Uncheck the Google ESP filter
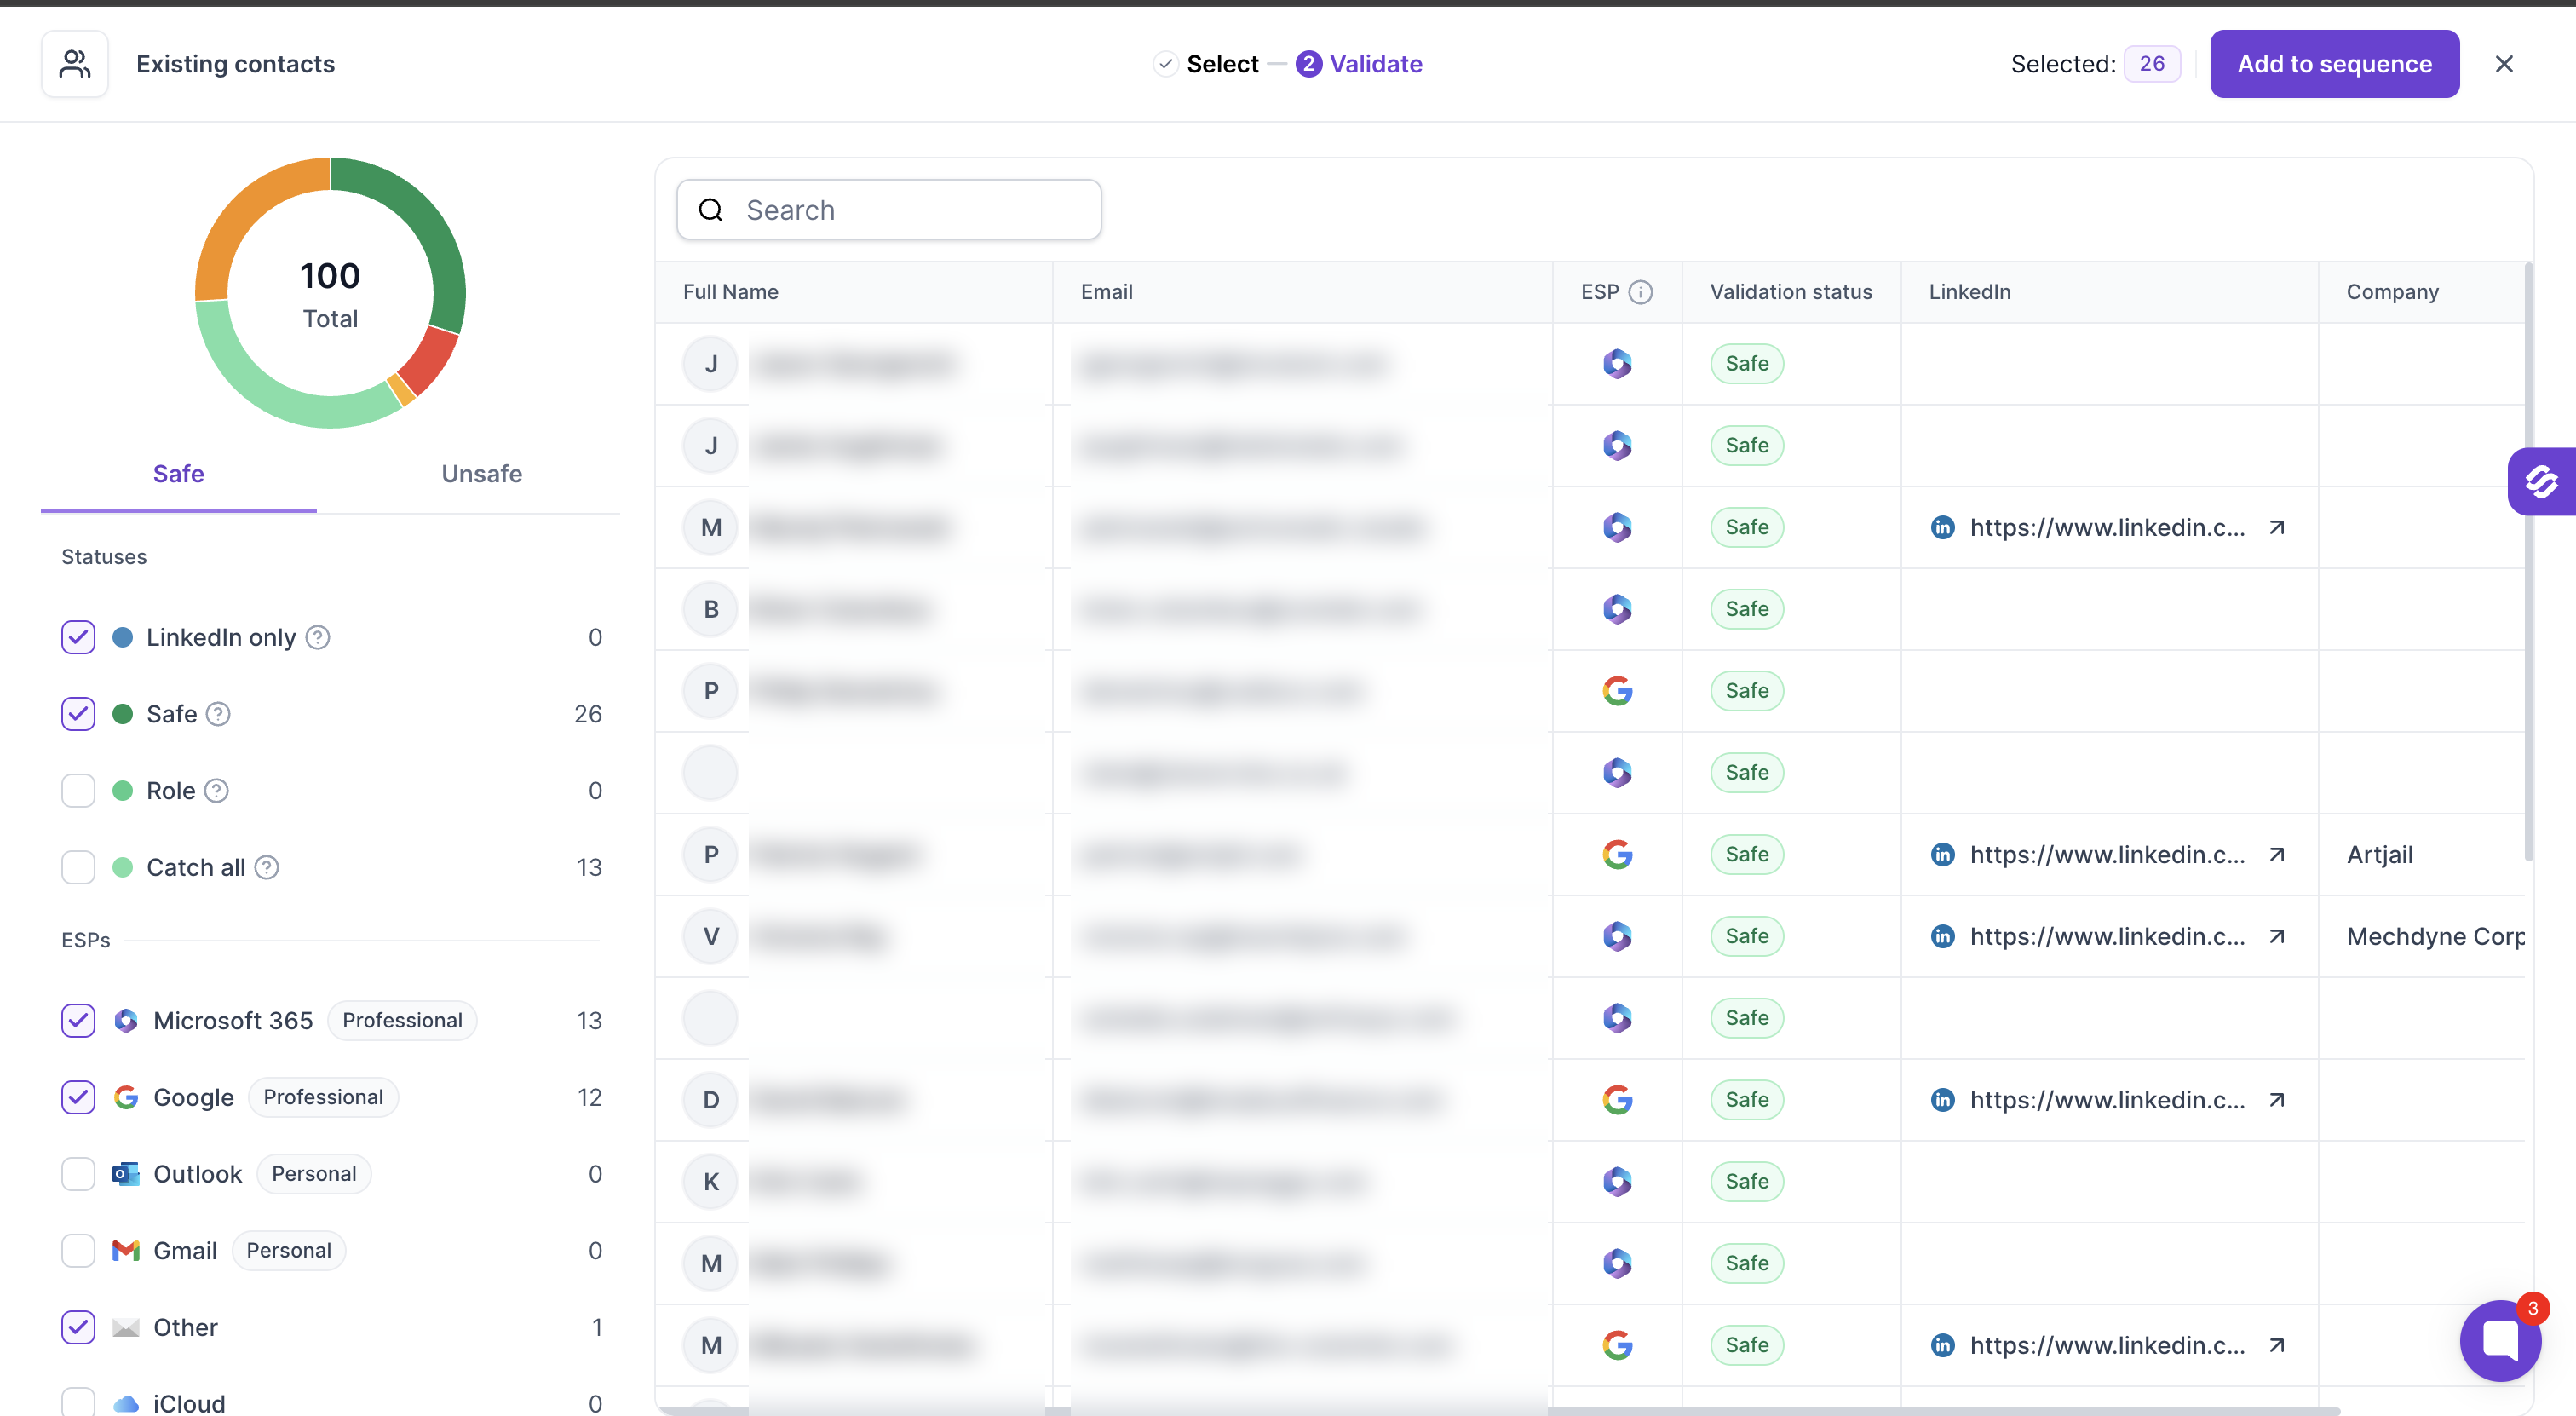Viewport: 2576px width, 1416px height. click(x=78, y=1097)
